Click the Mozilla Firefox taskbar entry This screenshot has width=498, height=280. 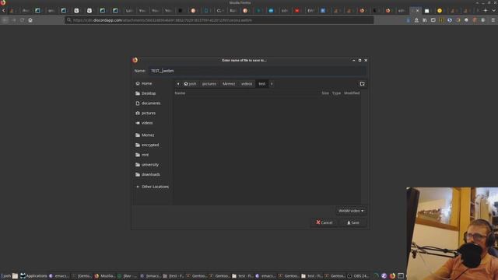105,276
